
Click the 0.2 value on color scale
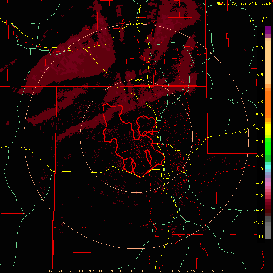[x=259, y=196]
